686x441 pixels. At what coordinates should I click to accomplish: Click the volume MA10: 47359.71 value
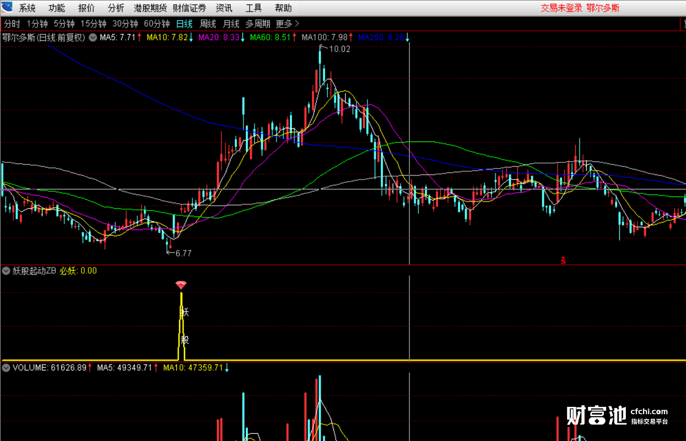(193, 367)
